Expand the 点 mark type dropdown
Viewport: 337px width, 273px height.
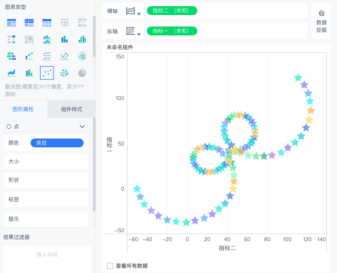click(46, 127)
